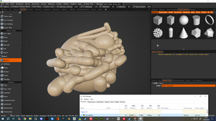Open the Geometry menu
Viewport: 216px width, 121px height.
(x=35, y=4)
